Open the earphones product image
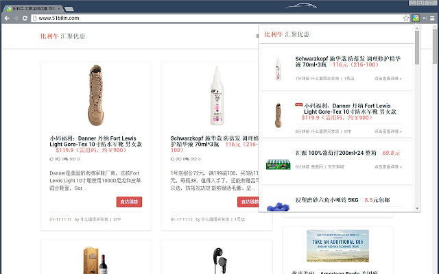The image size is (439, 274). tap(219, 260)
